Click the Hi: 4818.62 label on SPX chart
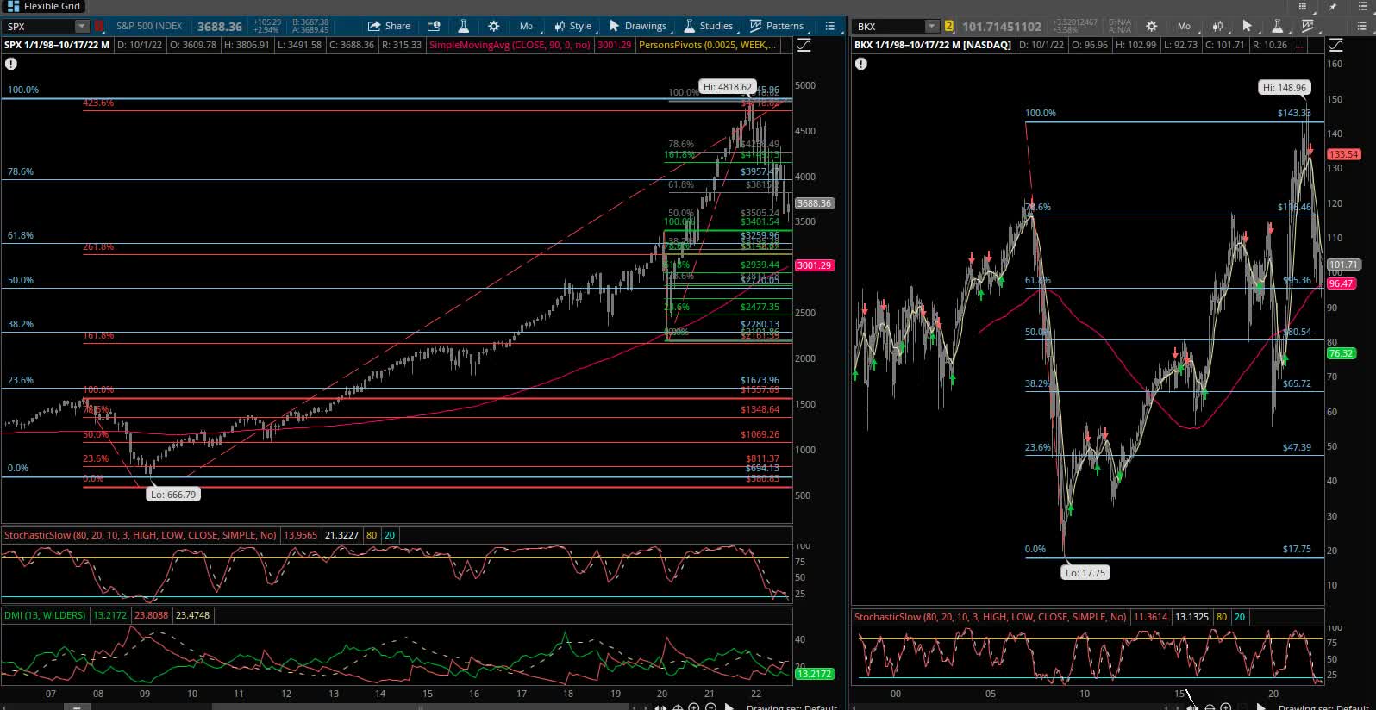 pos(729,87)
